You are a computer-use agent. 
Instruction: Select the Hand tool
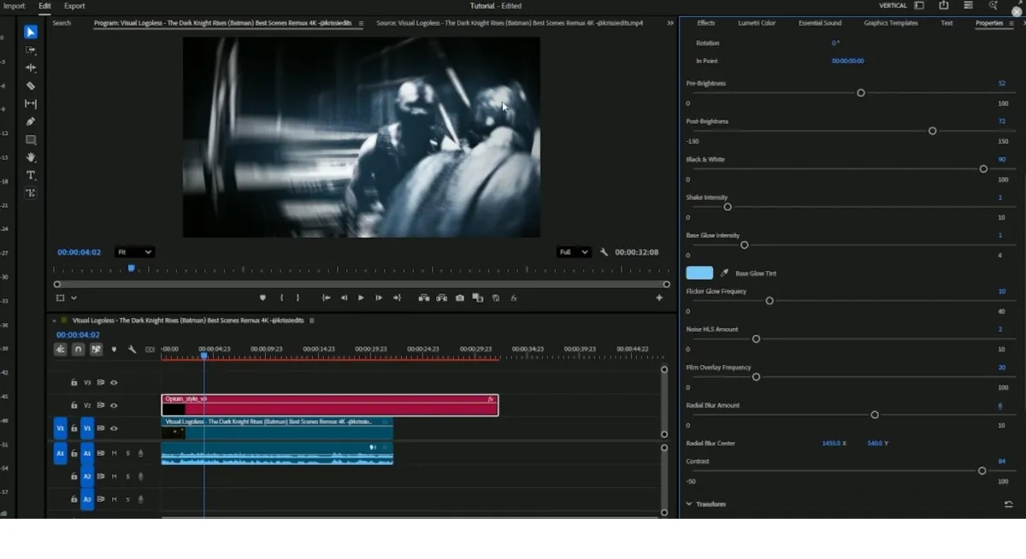click(31, 157)
